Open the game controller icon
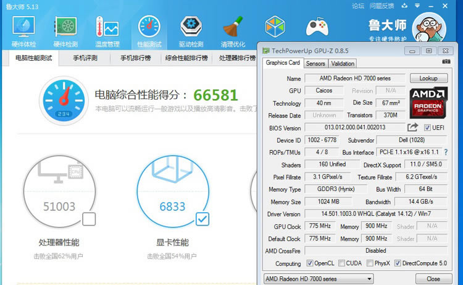The image size is (463, 285). [x=317, y=27]
